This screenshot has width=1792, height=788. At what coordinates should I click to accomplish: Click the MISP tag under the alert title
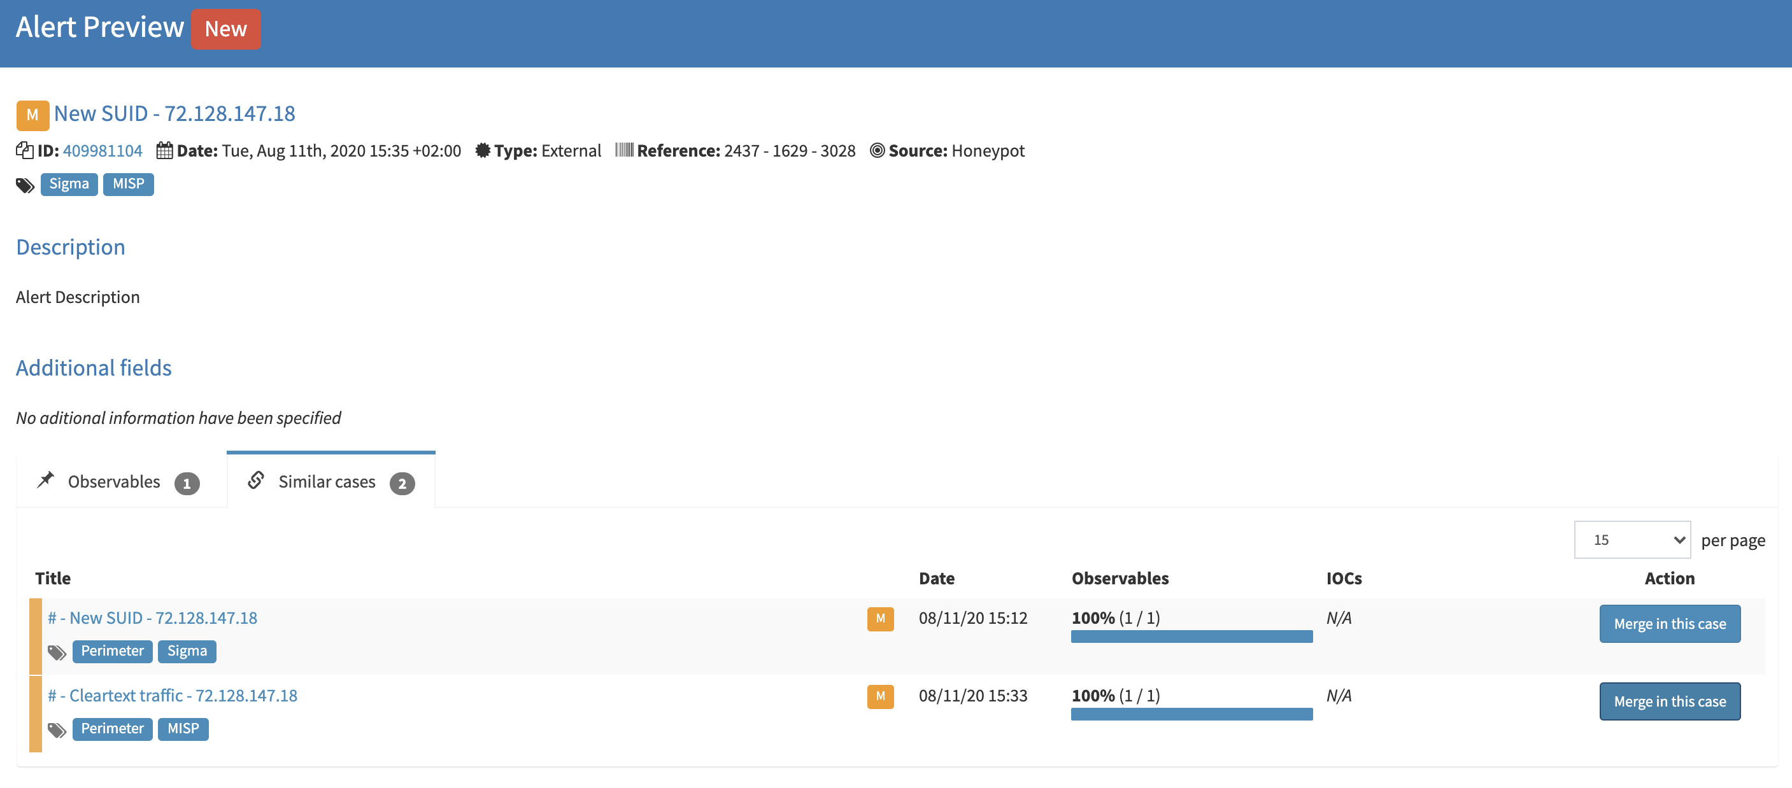tap(128, 185)
